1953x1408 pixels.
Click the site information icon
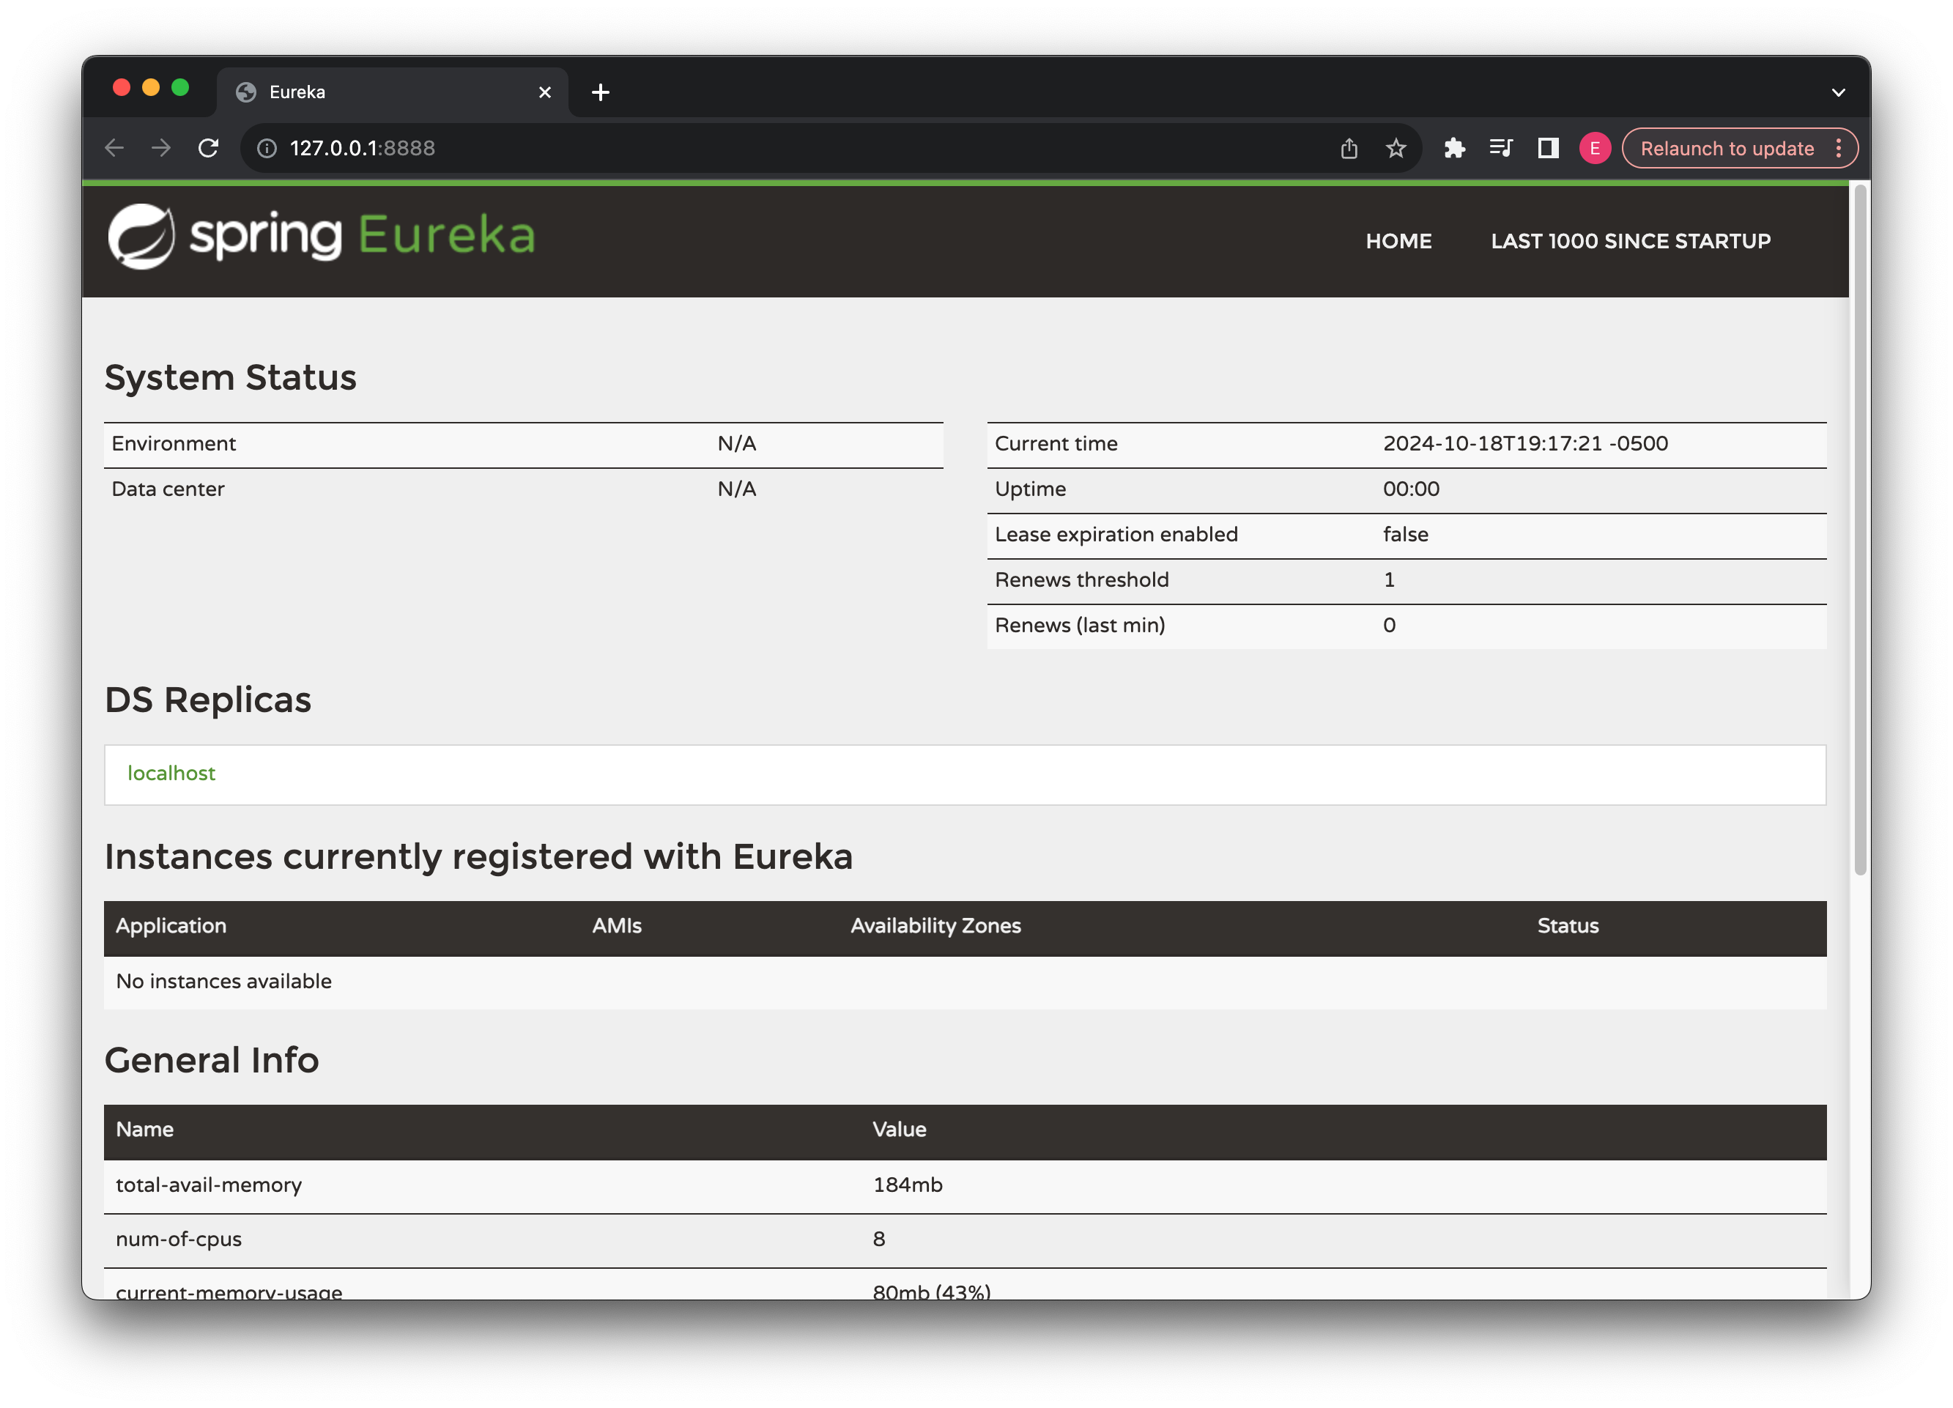[267, 148]
